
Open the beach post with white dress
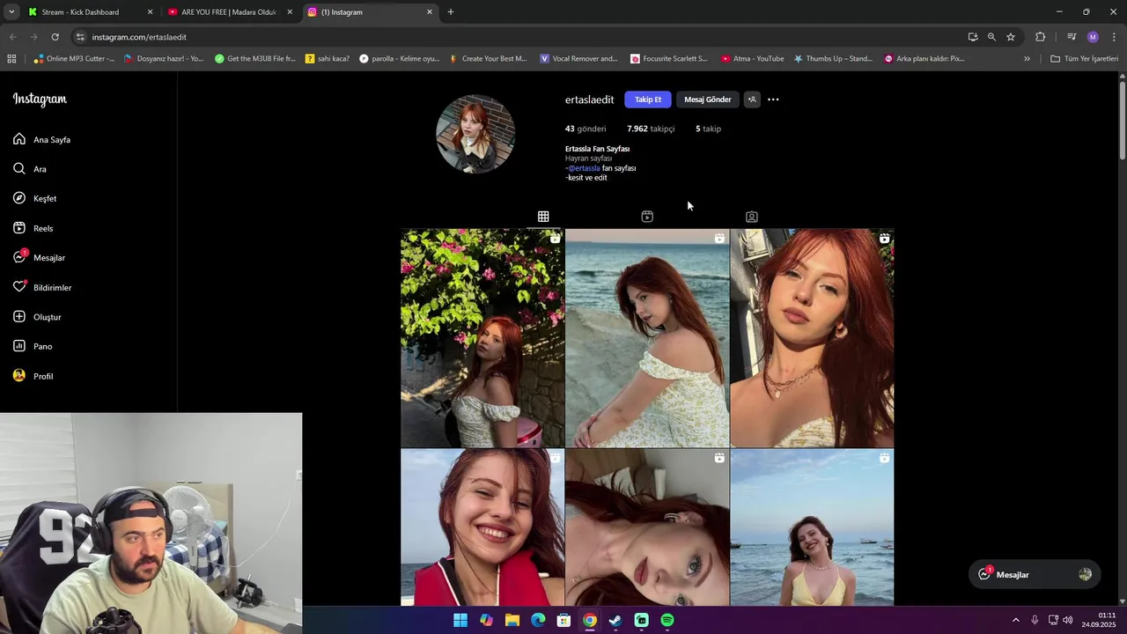[647, 338]
